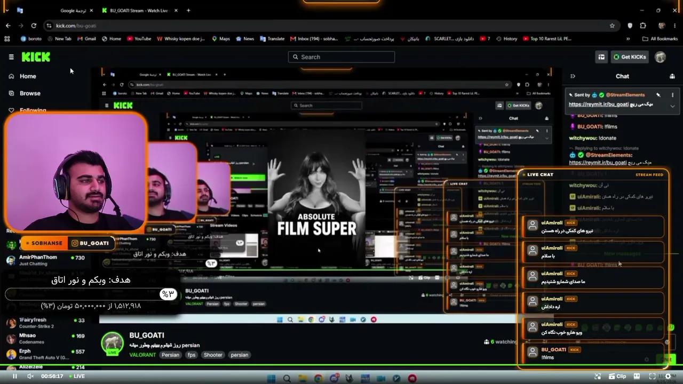
Task: Open the History bookmark
Action: (506, 39)
